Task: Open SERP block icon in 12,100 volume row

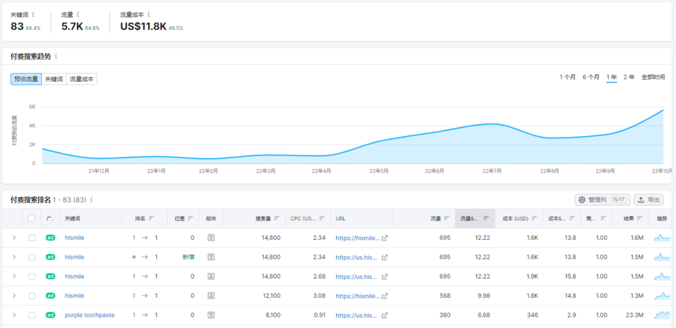Action: coord(211,296)
